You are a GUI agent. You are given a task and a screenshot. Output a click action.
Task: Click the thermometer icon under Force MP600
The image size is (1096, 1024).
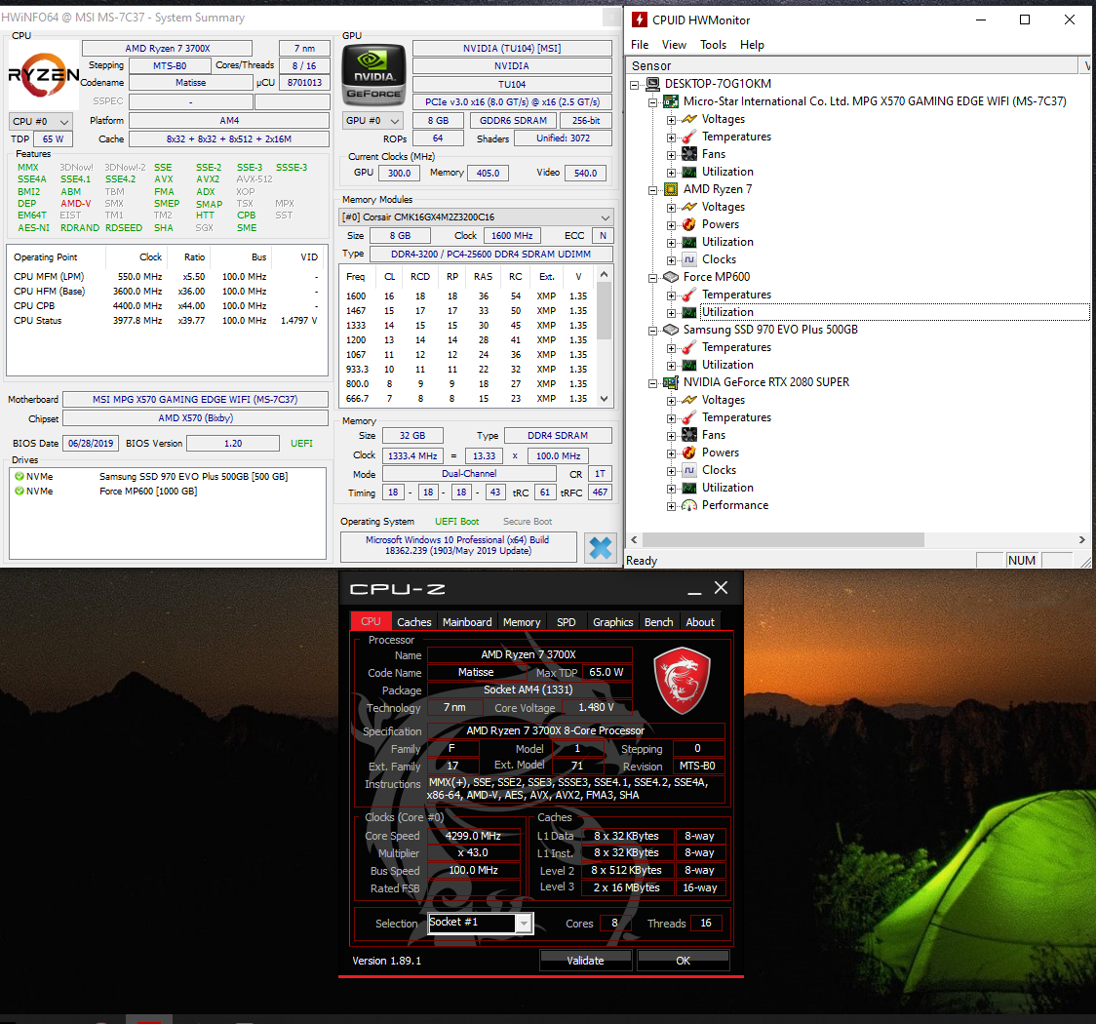pos(689,295)
